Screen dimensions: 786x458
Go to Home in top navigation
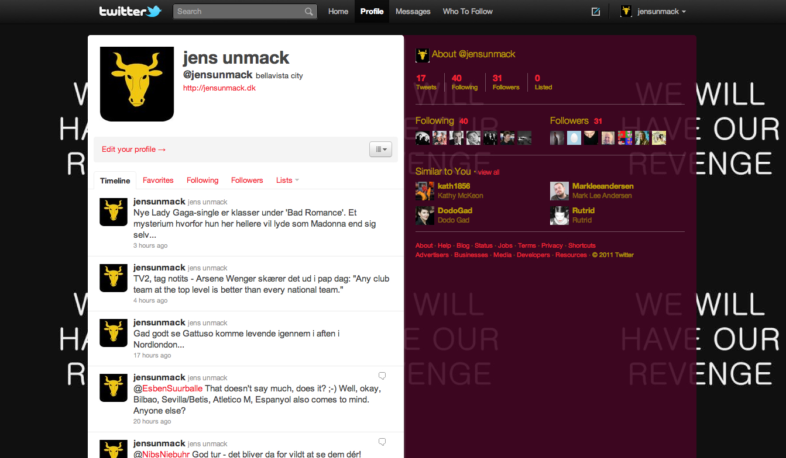tap(338, 12)
